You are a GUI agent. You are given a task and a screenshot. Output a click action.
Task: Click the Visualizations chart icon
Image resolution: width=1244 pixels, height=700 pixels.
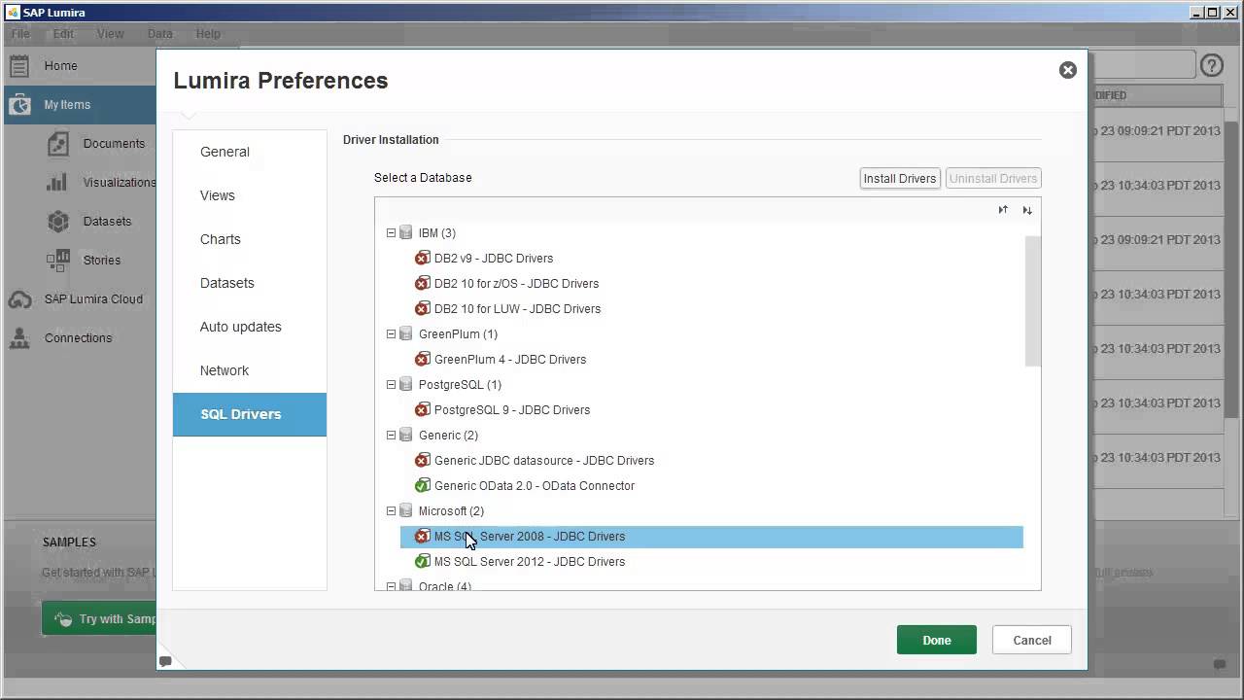[58, 183]
